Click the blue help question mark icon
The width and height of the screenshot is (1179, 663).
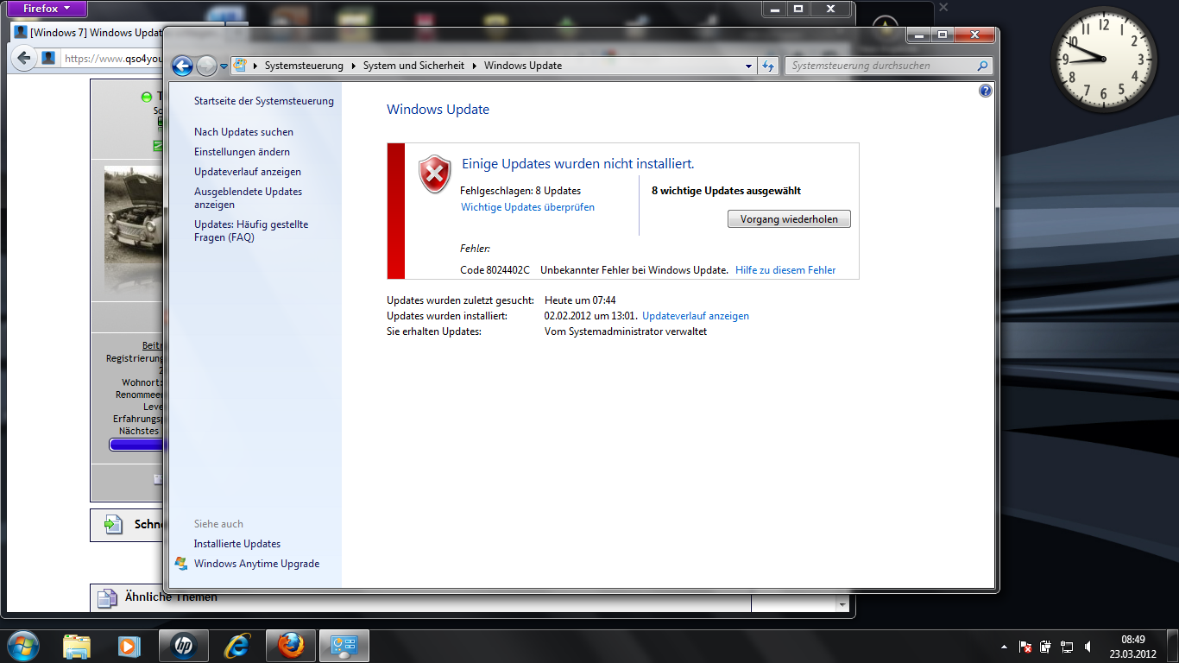(x=986, y=91)
